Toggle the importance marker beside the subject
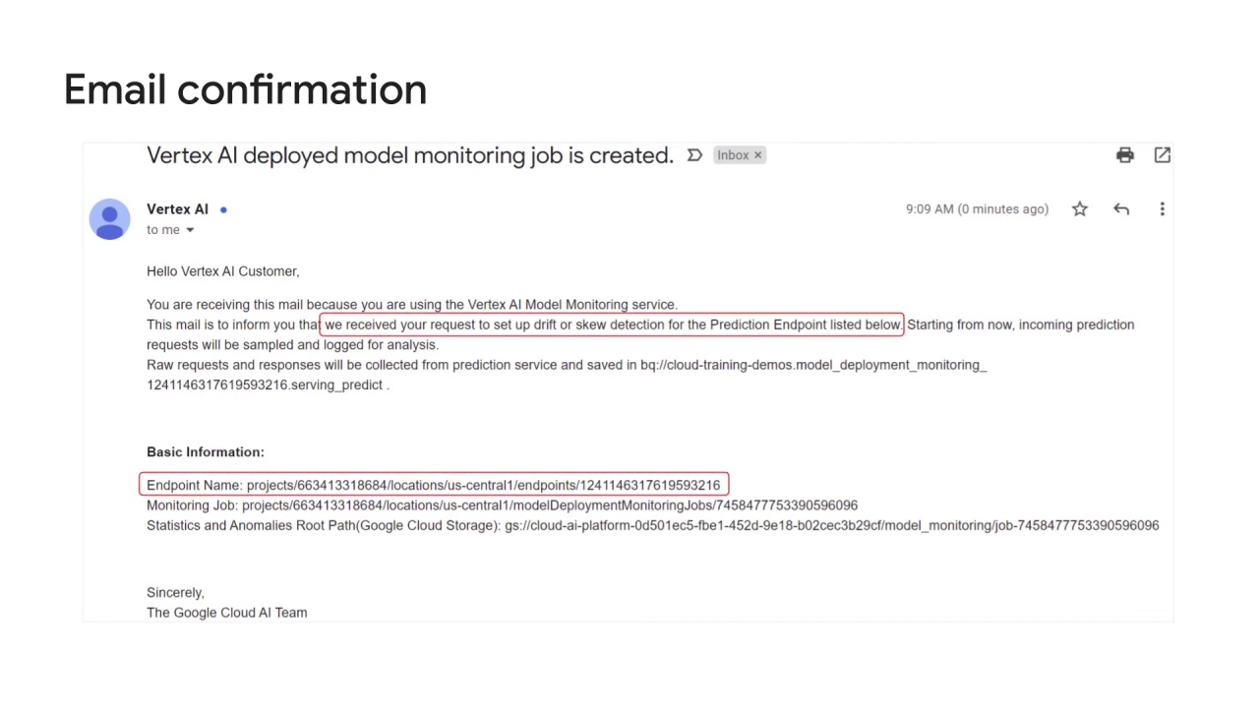The width and height of the screenshot is (1259, 708). point(694,155)
